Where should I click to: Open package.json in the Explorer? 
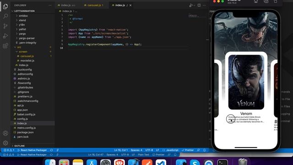click(x=26, y=132)
